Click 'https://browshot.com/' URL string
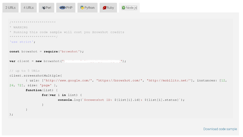 [119, 80]
